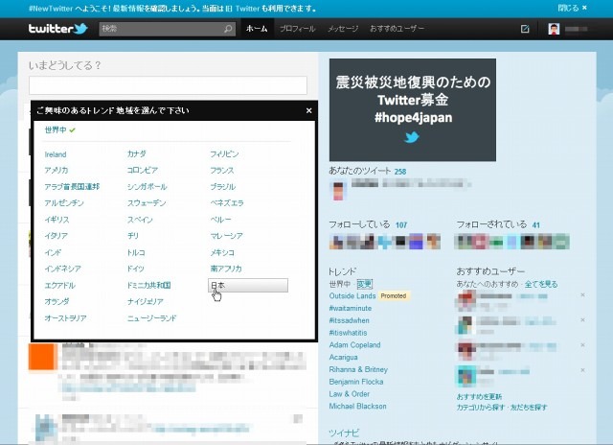
Task: Select ブラジル as trend region
Action: pos(223,187)
